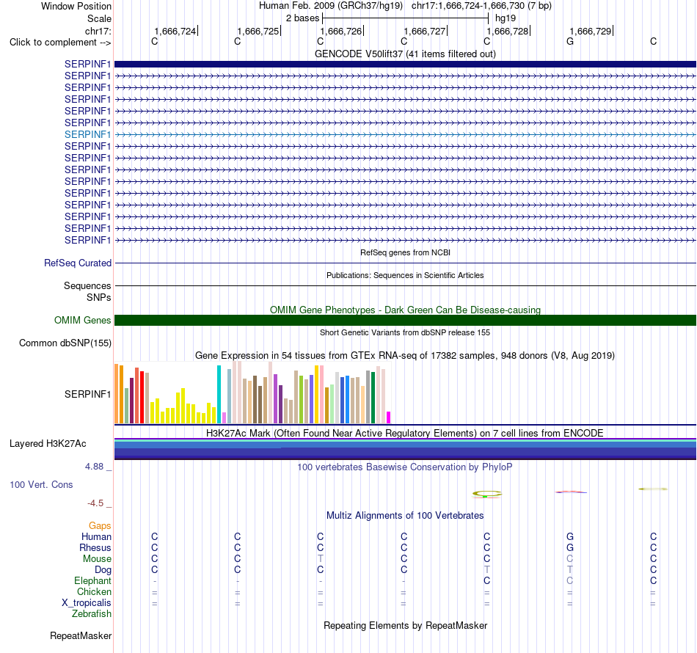Open the H3K27Ac Mark track title
The width and height of the screenshot is (697, 653).
point(405,434)
